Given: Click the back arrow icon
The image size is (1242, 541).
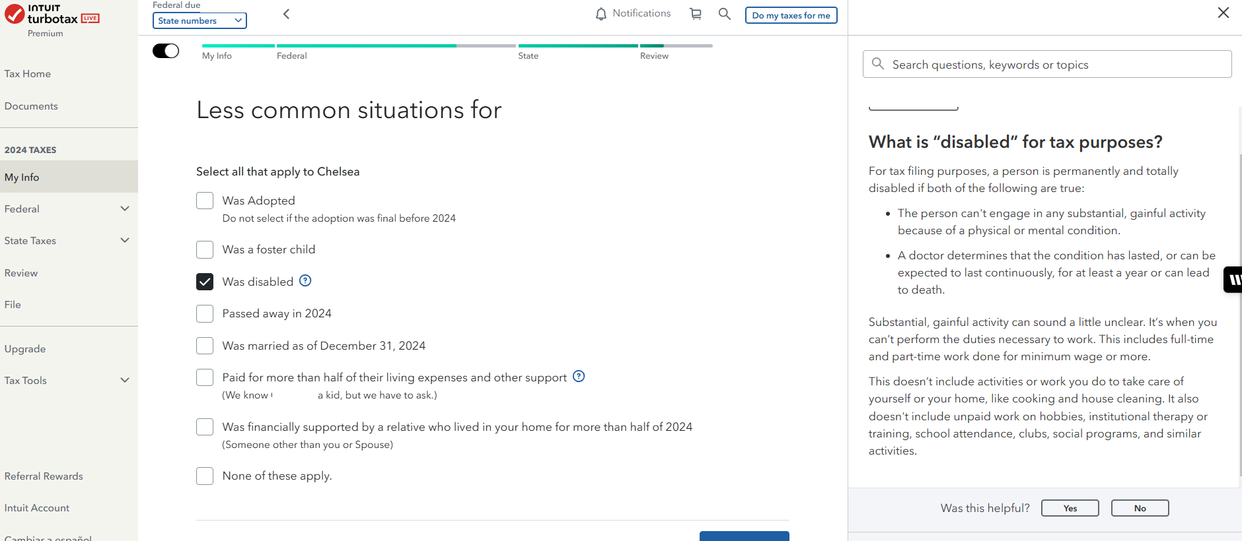Looking at the screenshot, I should [x=287, y=14].
